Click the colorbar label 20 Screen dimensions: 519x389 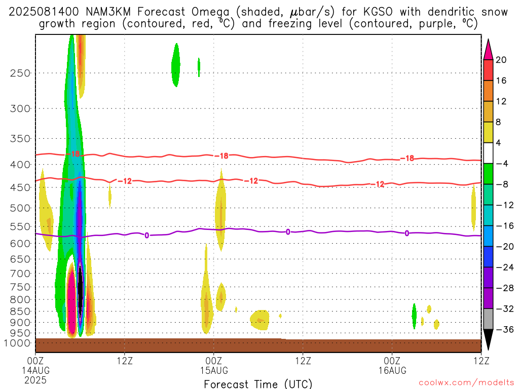501,60
